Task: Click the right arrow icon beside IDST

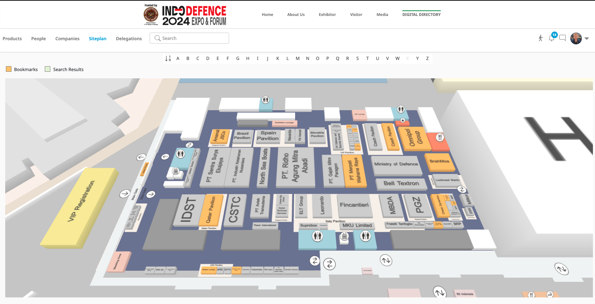Action: (151, 194)
